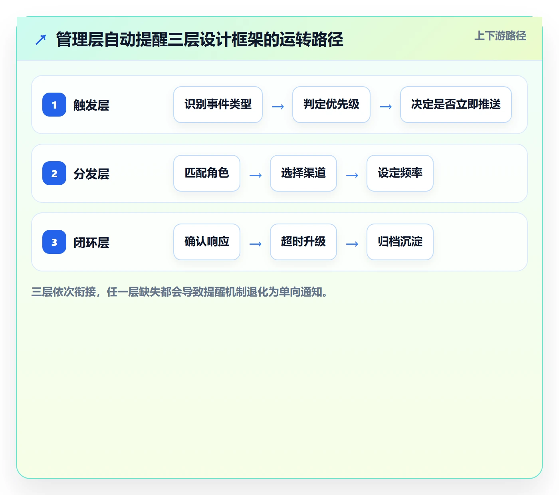Click the arrow between 超时升级 and 归档沉淀
Image resolution: width=559 pixels, height=495 pixels.
tap(352, 244)
